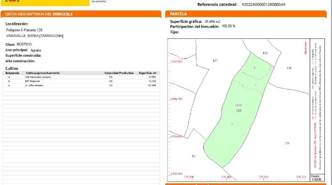Click the red north arrow on the map
Screen dimensions: 332x185
coord(306,48)
